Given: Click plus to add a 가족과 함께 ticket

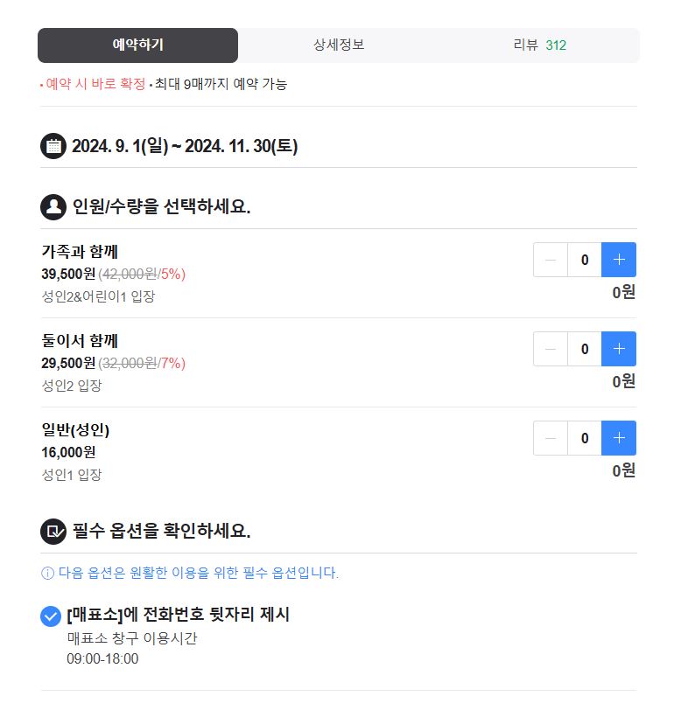Looking at the screenshot, I should point(619,260).
